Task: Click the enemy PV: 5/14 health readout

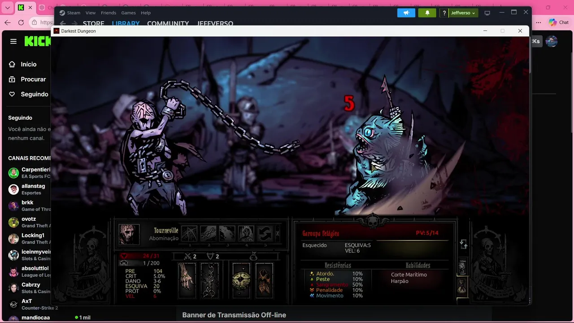Action: [x=427, y=233]
